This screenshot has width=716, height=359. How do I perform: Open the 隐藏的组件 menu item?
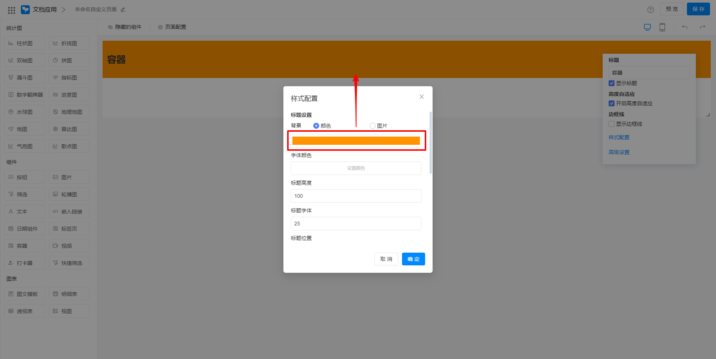click(125, 27)
